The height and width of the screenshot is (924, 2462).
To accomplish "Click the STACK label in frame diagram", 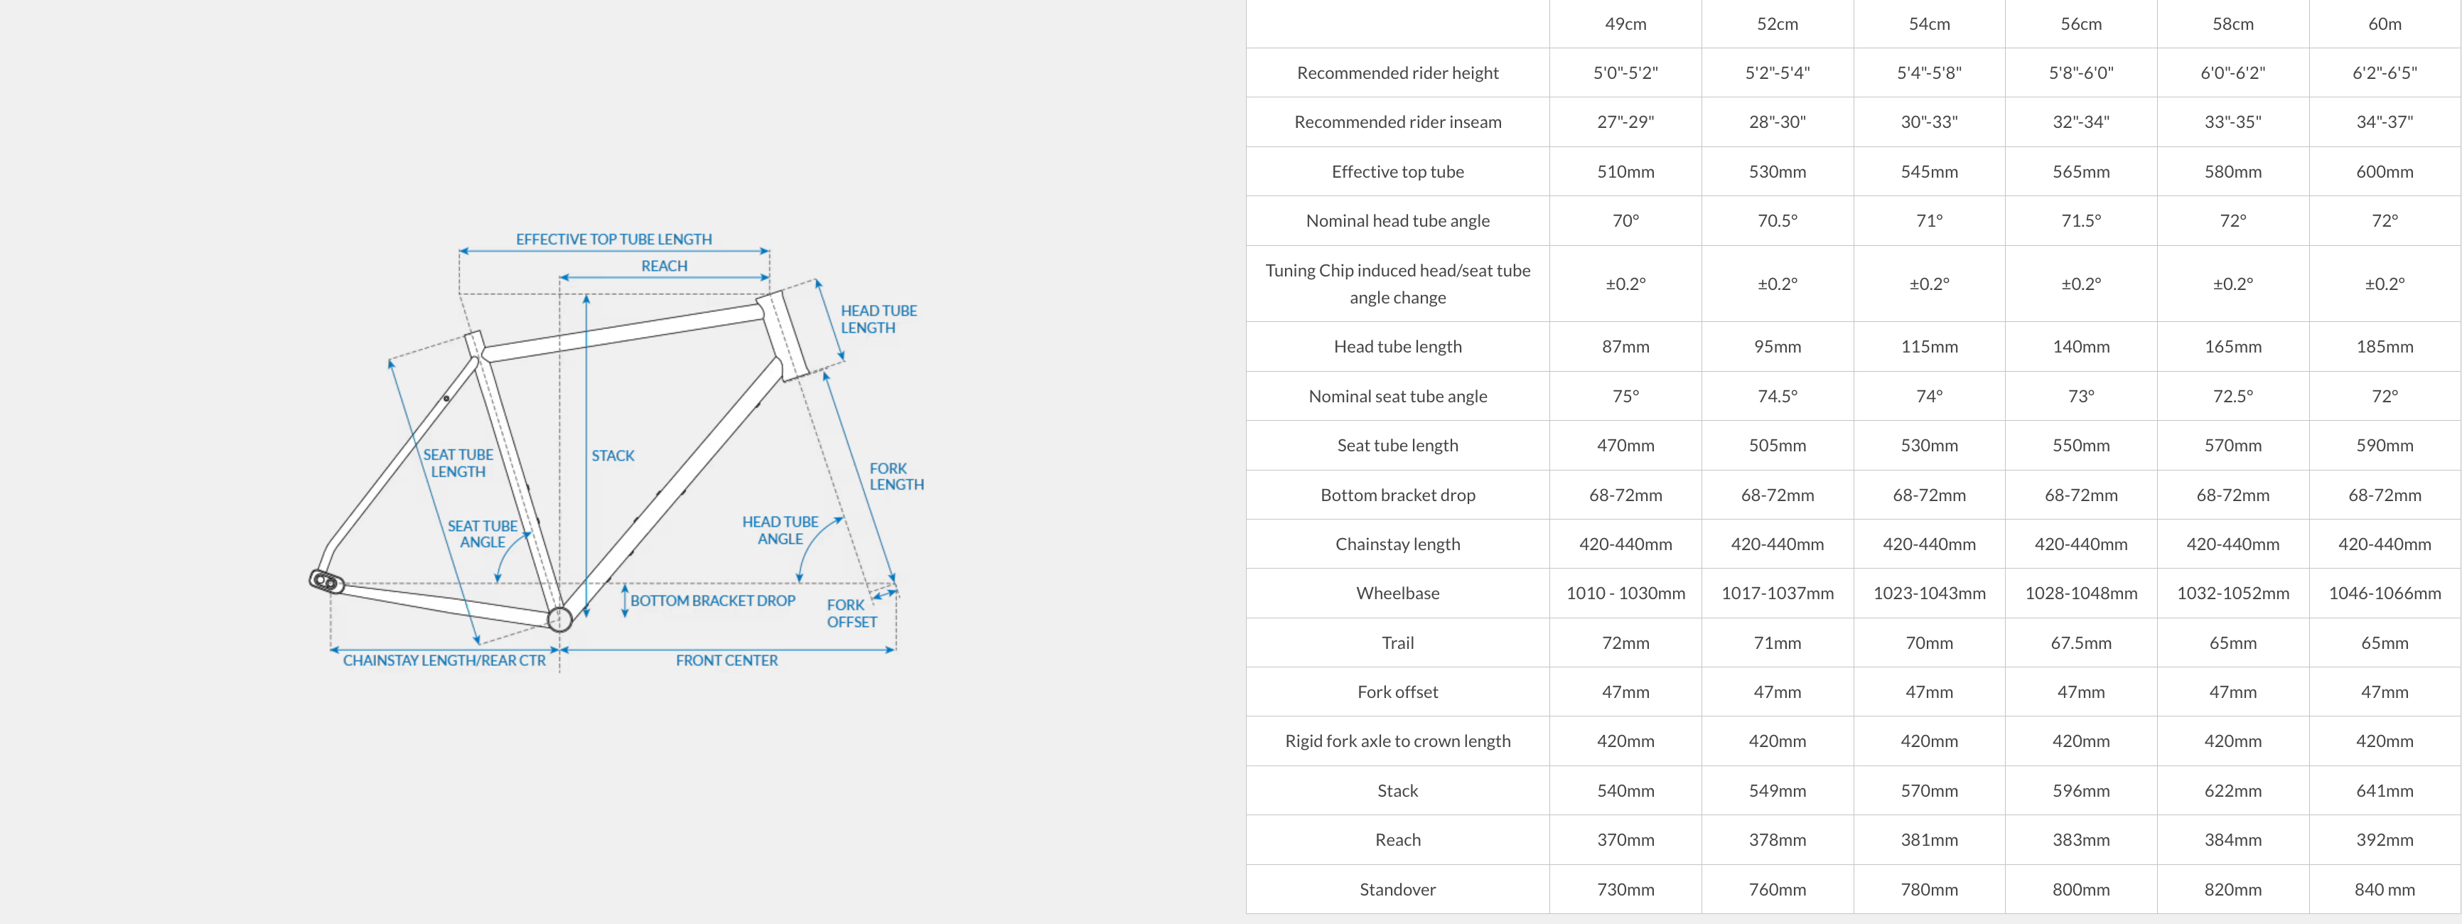I will 613,456.
